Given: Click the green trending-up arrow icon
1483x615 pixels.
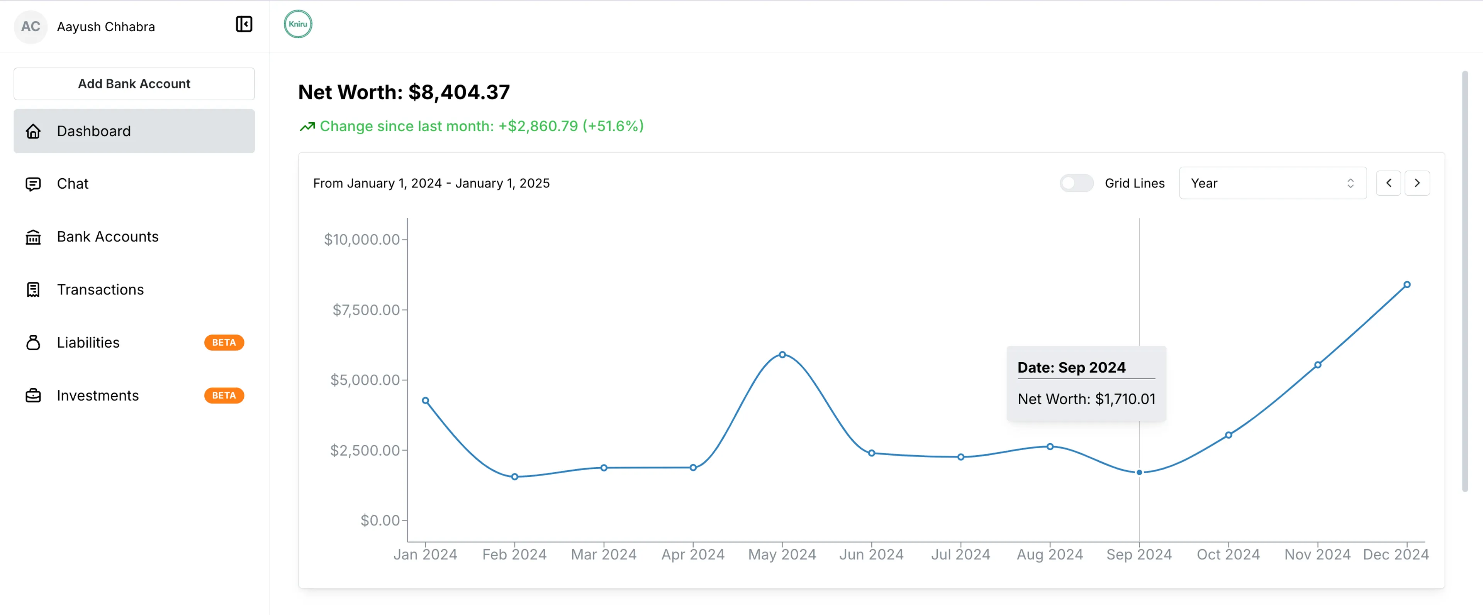Looking at the screenshot, I should tap(307, 127).
